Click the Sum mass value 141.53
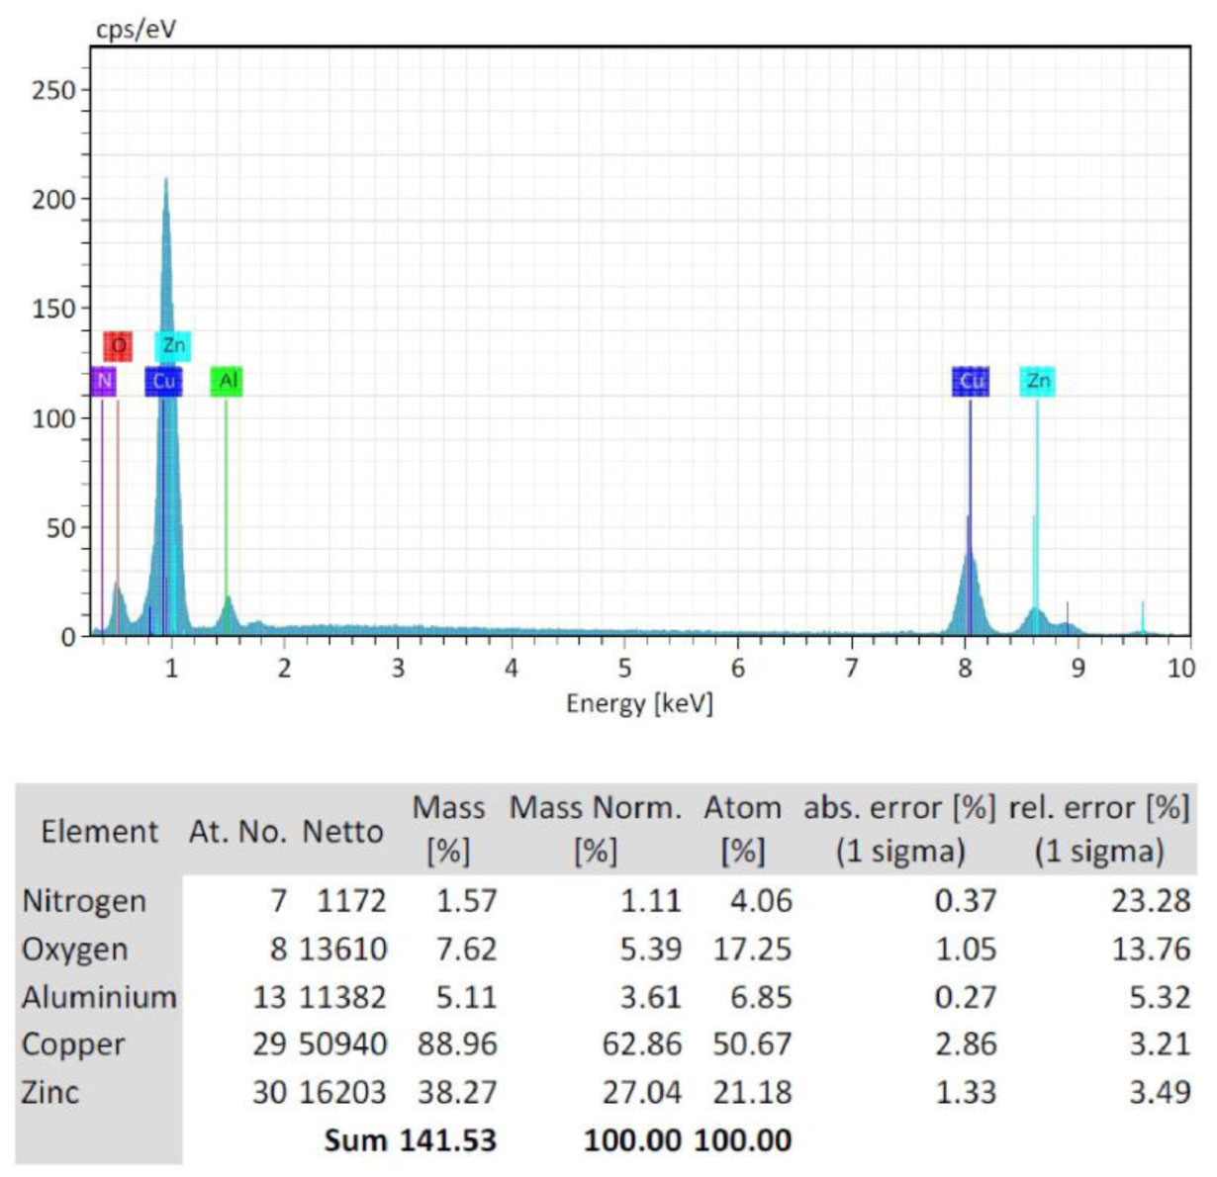The width and height of the screenshot is (1217, 1177). pyautogui.click(x=448, y=1140)
